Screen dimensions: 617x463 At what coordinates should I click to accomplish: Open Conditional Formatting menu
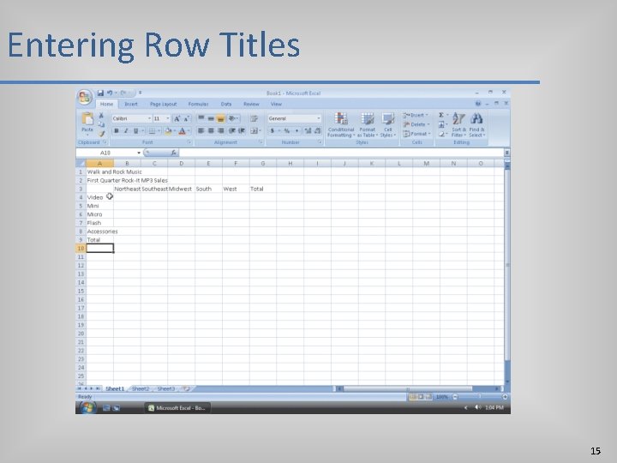[x=341, y=125]
